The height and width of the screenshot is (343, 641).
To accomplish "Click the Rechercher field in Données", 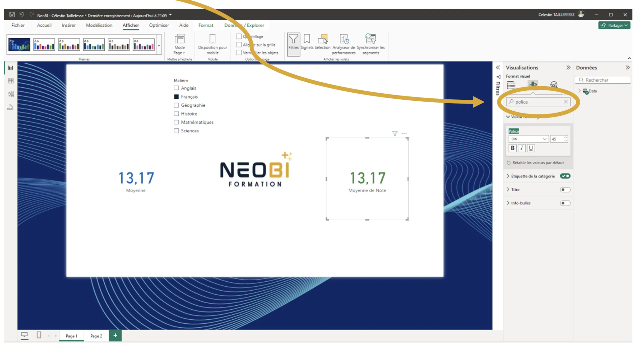I will click(603, 80).
